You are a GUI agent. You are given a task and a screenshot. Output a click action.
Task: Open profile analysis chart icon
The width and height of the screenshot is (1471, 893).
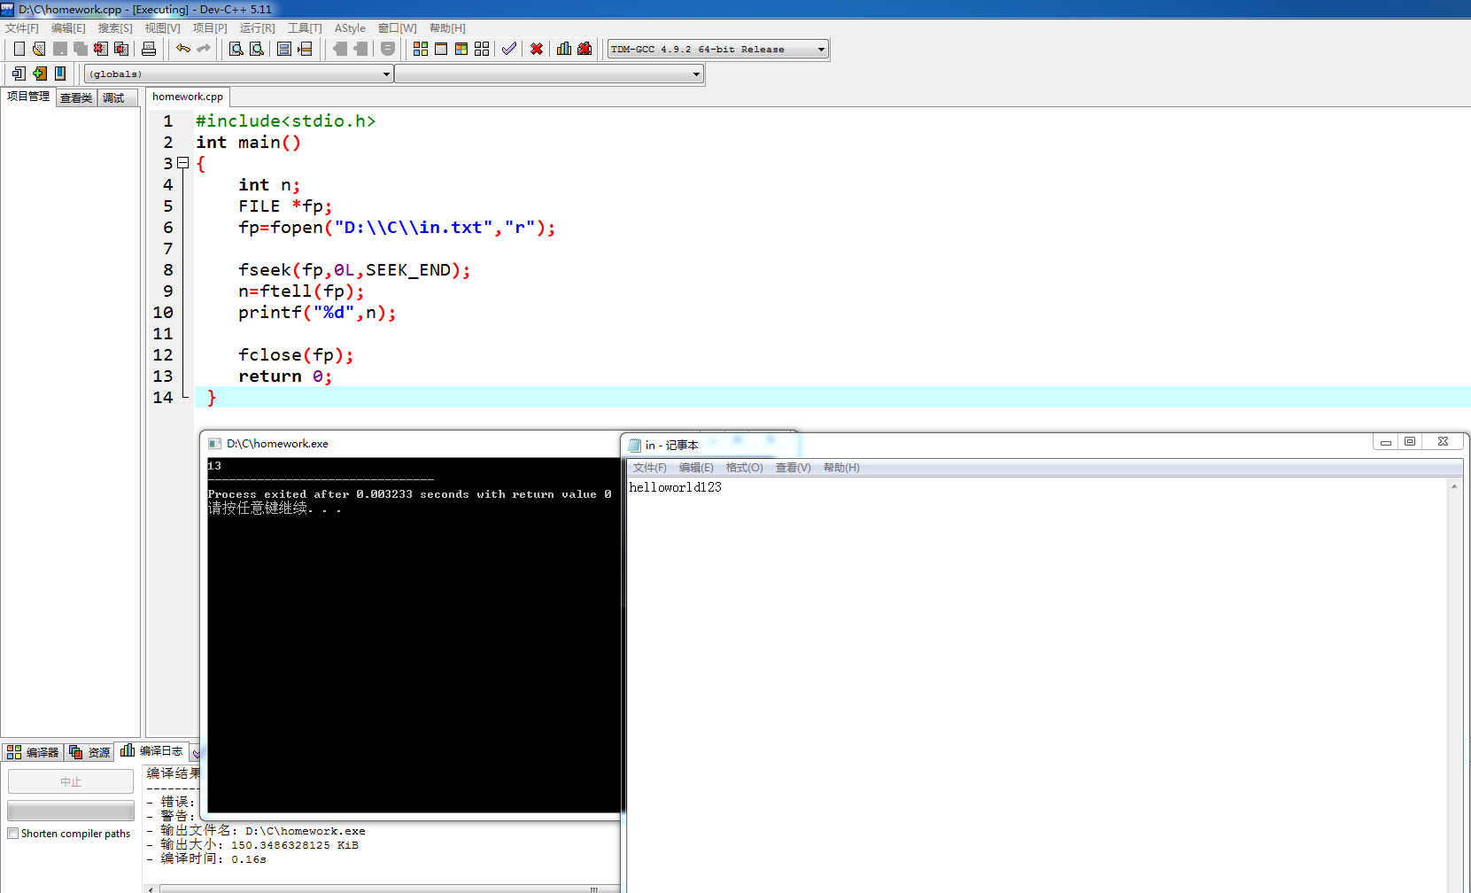(564, 49)
